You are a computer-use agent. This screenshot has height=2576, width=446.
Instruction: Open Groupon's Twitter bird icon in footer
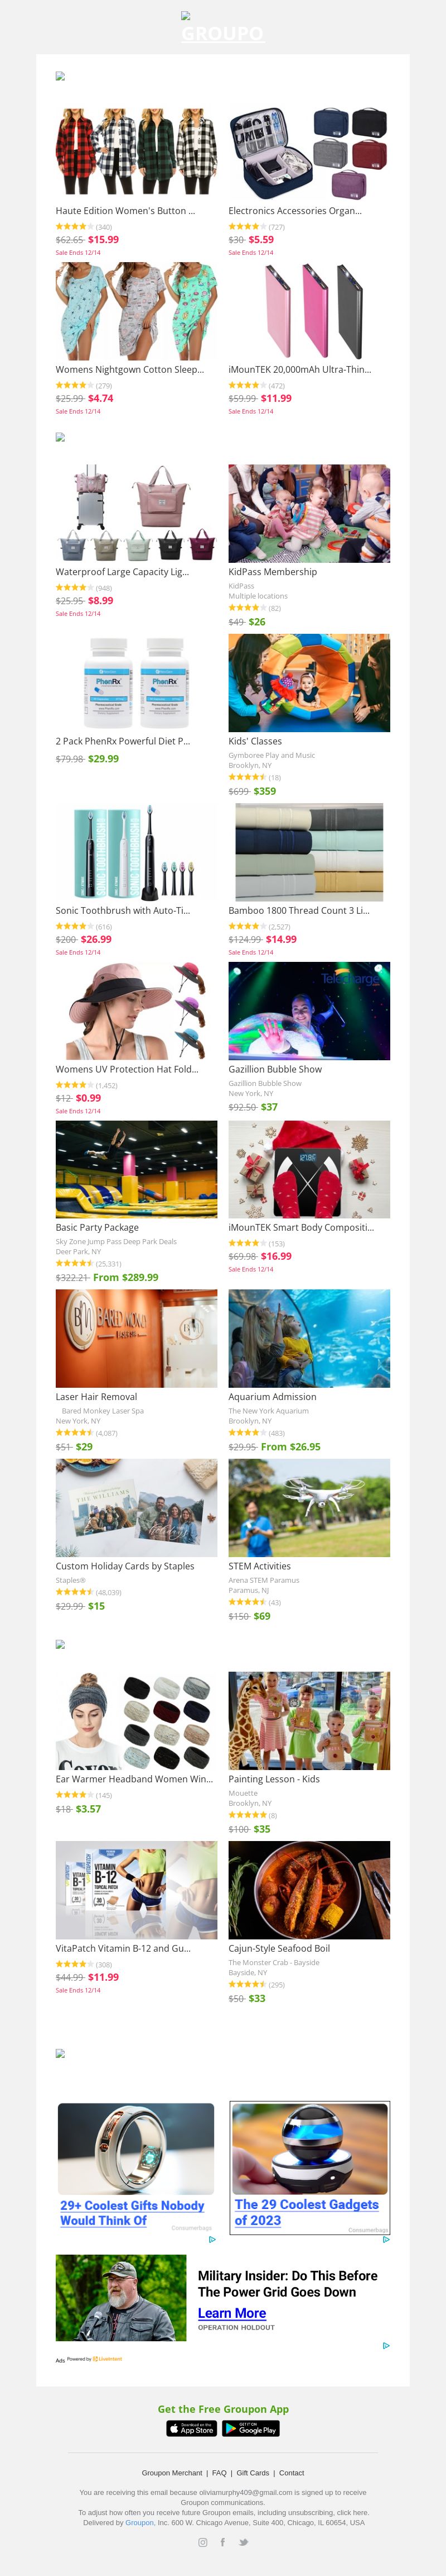(243, 2541)
